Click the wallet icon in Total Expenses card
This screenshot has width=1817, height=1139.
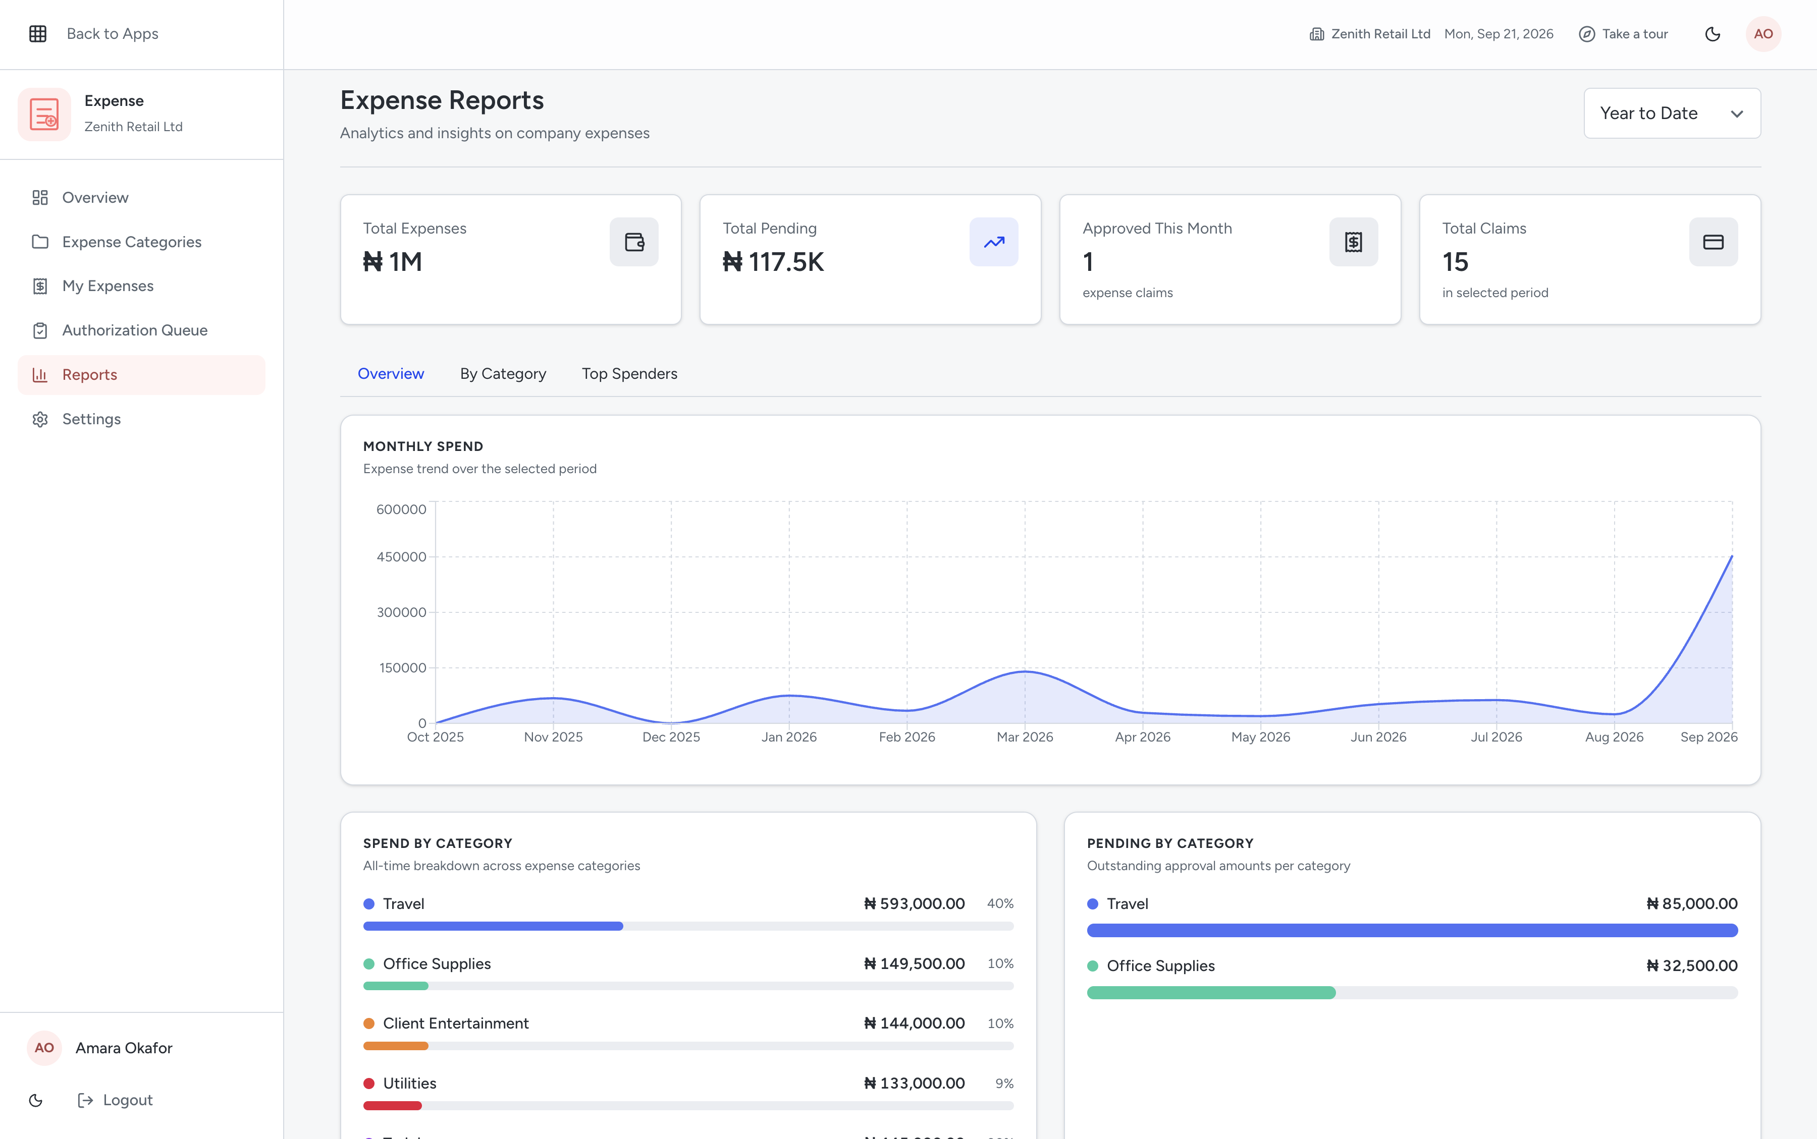pyautogui.click(x=634, y=242)
